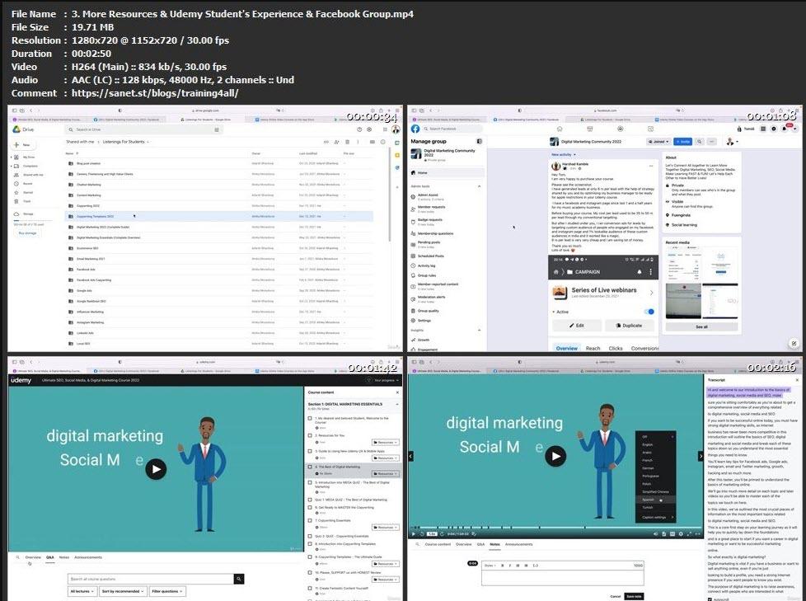Check lecture 4 The Best of Digital Marketing
Image resolution: width=806 pixels, height=601 pixels.
pyautogui.click(x=310, y=467)
